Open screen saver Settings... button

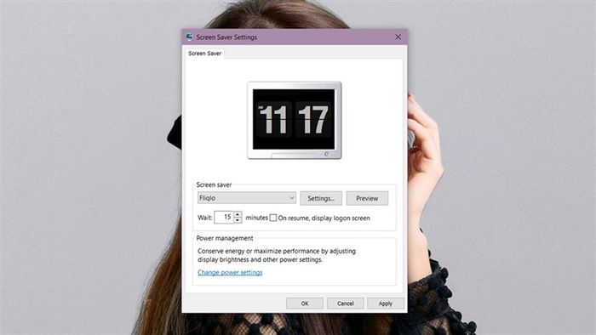[321, 198]
